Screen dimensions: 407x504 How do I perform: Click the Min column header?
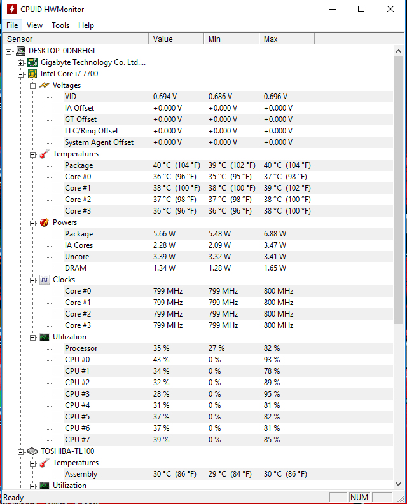(231, 39)
